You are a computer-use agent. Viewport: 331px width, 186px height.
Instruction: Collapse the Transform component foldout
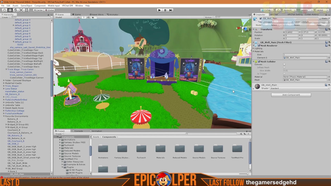tap(254, 29)
